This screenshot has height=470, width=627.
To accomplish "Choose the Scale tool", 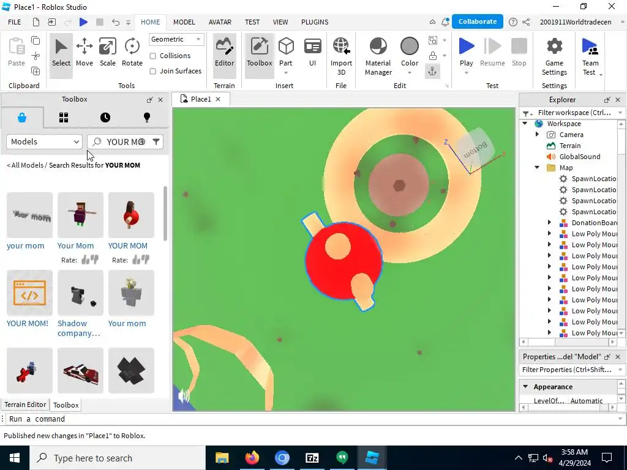I will pos(108,53).
